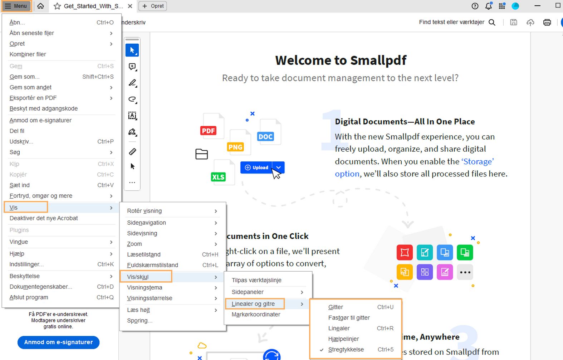The height and width of the screenshot is (360, 563).
Task: Select the ruler measure tool
Action: tap(132, 152)
